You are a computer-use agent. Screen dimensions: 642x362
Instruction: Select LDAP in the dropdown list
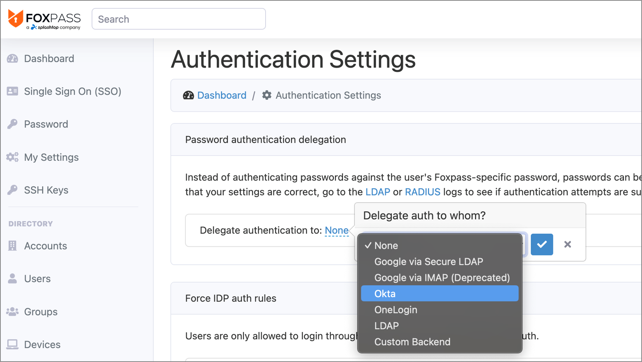tap(440, 326)
